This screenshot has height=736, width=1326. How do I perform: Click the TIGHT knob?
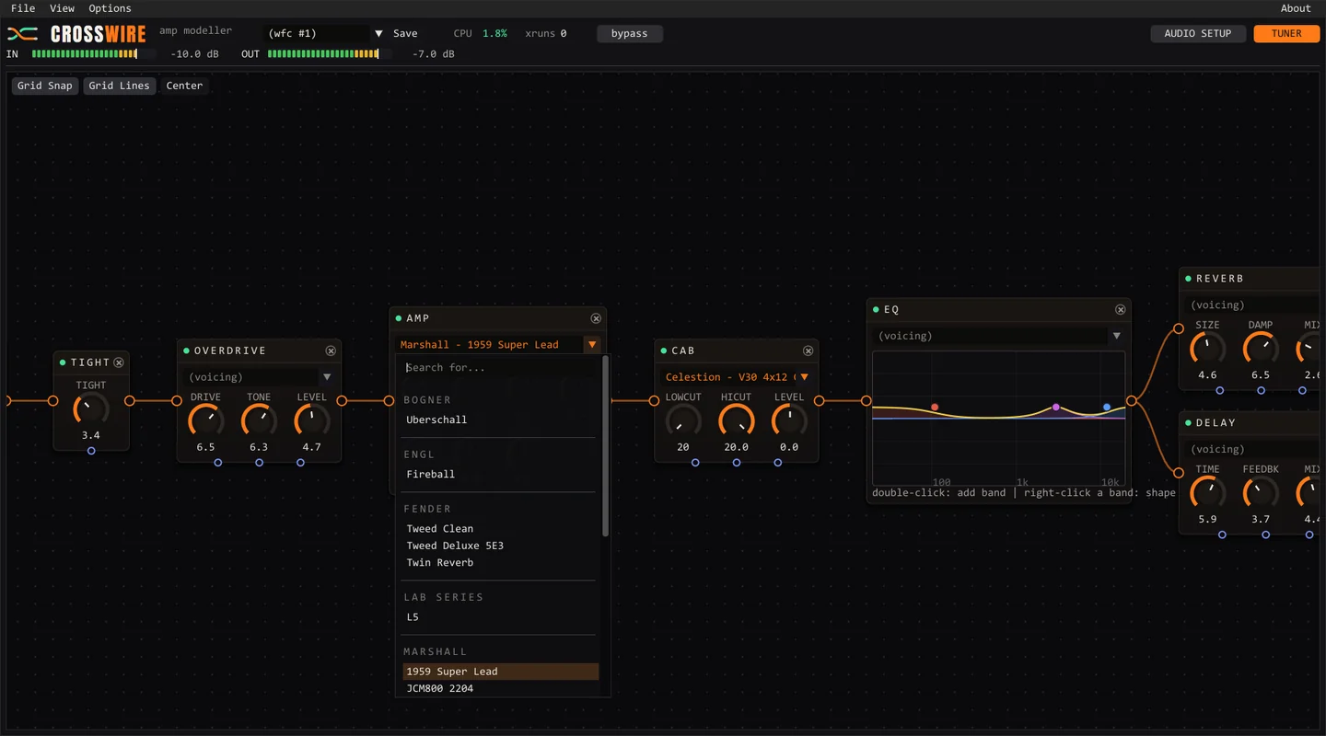pos(91,409)
